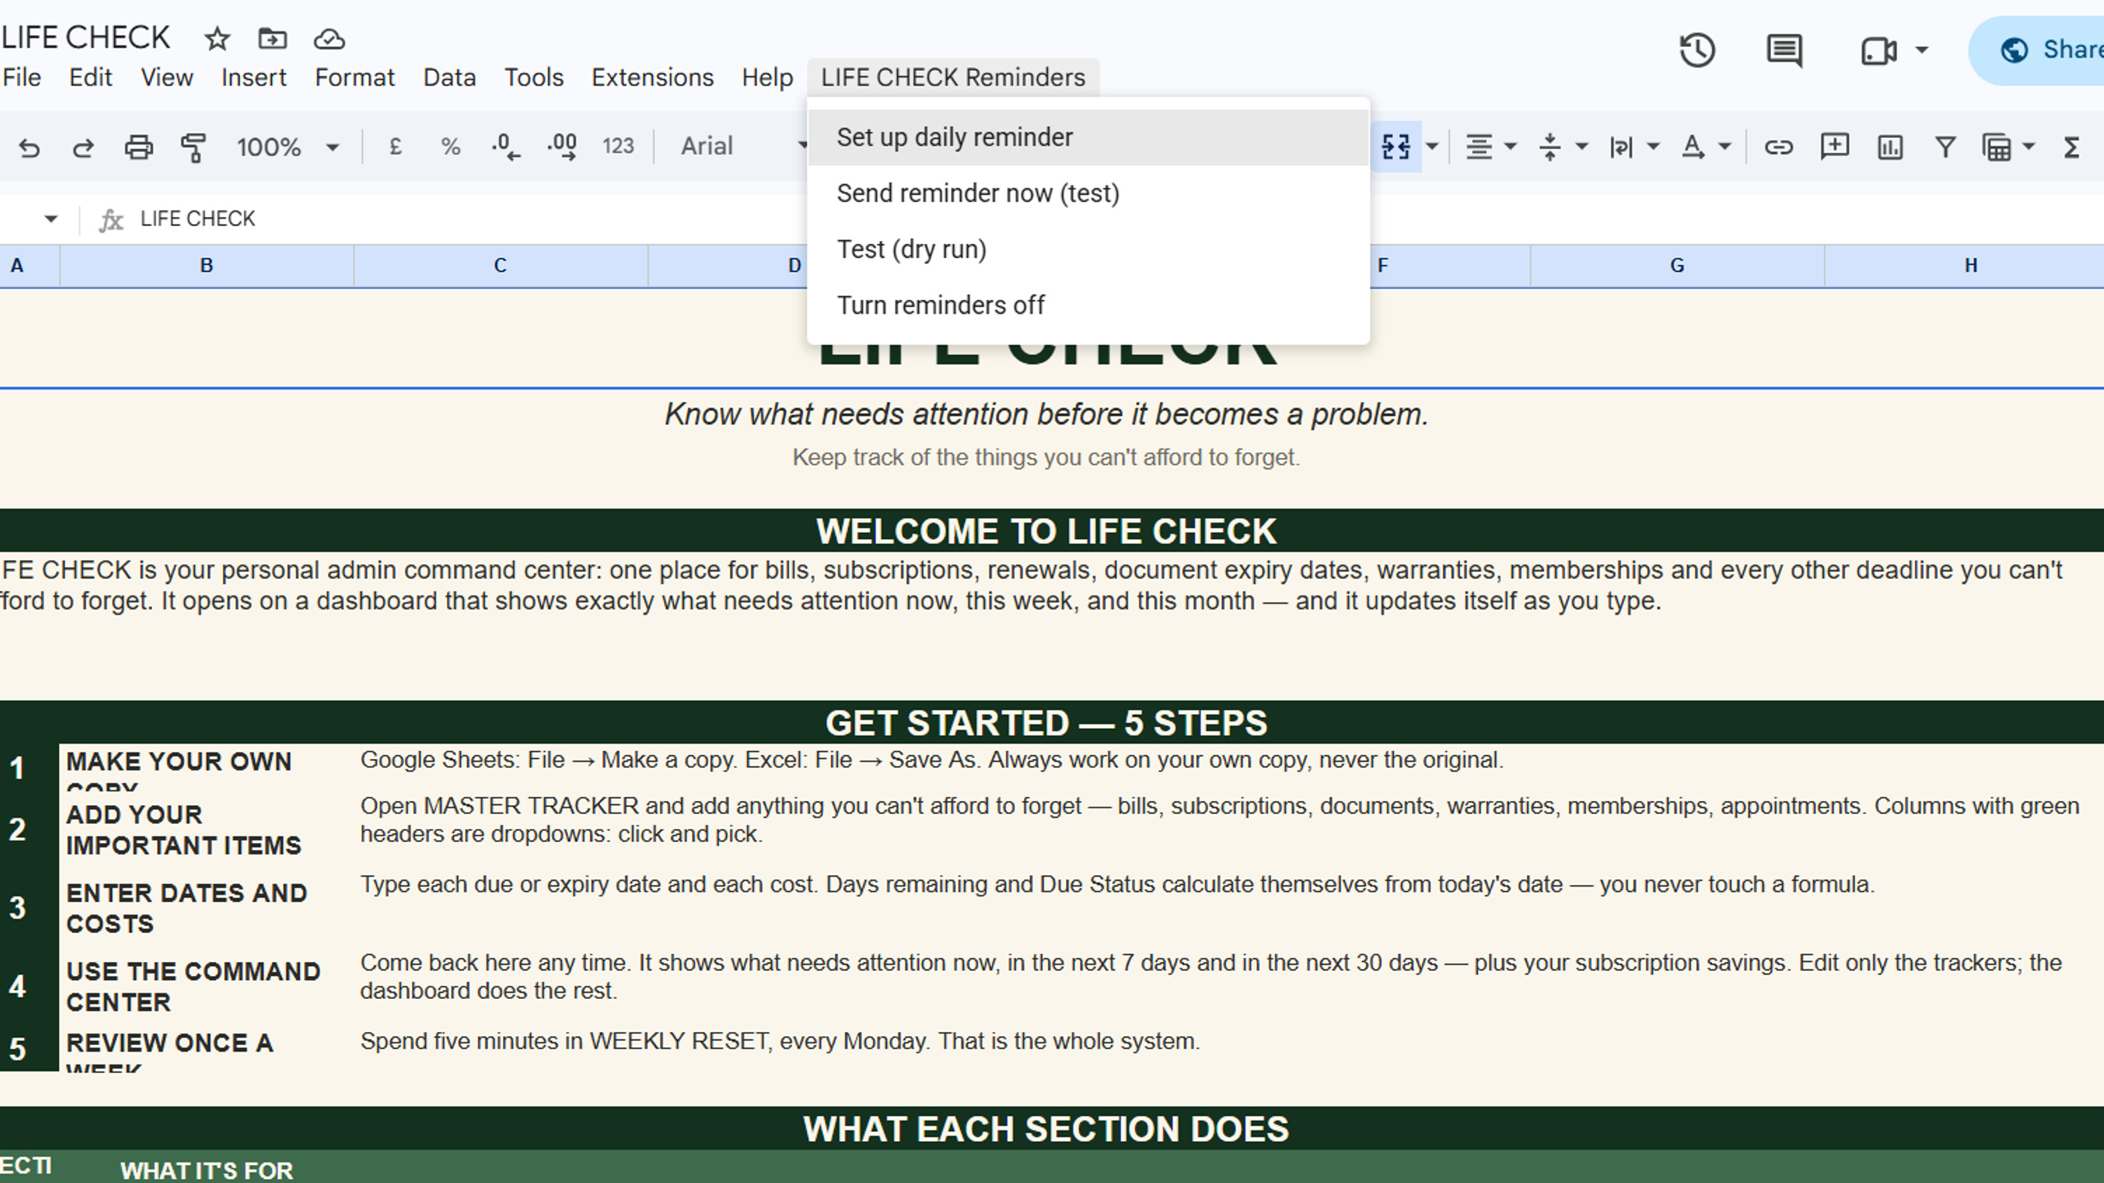The height and width of the screenshot is (1183, 2104).
Task: Format as percent
Action: (450, 147)
